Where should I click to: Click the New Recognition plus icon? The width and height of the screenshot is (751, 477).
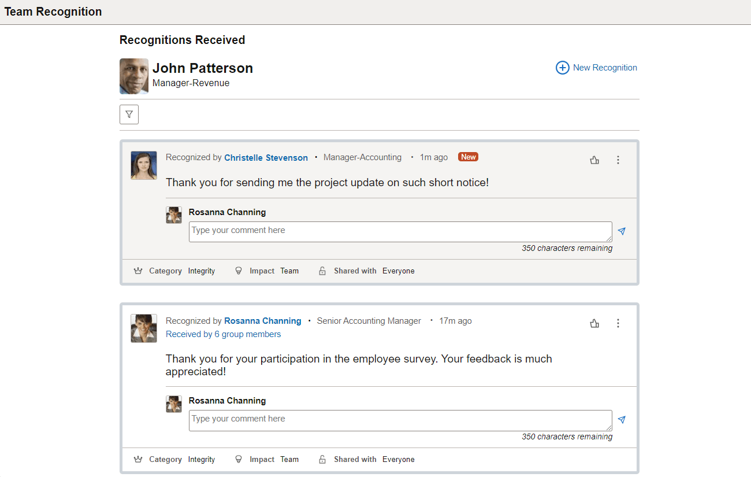click(x=562, y=68)
